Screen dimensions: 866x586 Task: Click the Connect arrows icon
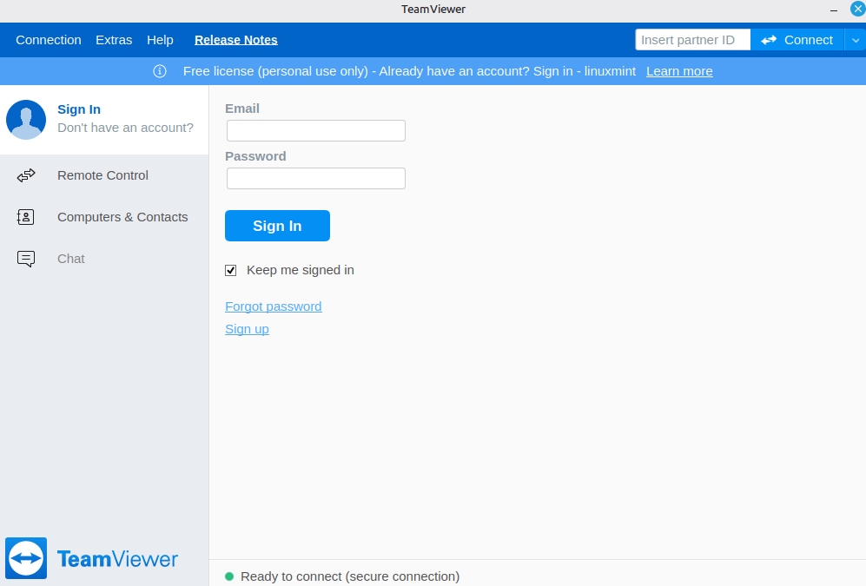point(770,39)
